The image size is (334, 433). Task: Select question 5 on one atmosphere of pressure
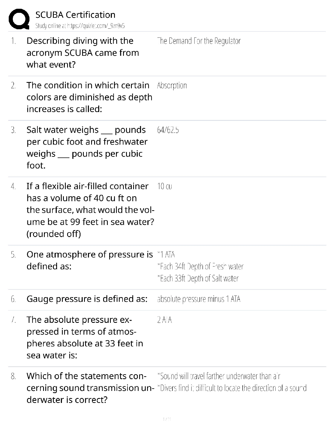pos(90,260)
